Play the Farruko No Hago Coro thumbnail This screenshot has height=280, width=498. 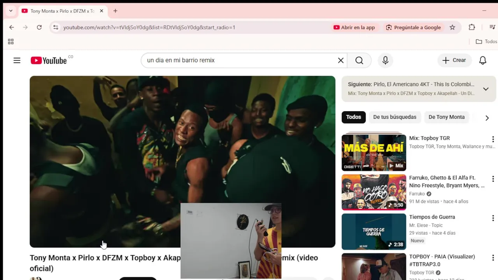coord(374,192)
